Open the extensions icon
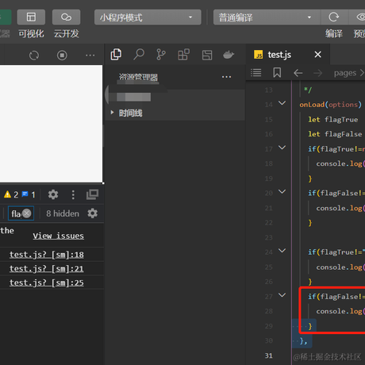Image resolution: width=365 pixels, height=365 pixels. click(184, 55)
